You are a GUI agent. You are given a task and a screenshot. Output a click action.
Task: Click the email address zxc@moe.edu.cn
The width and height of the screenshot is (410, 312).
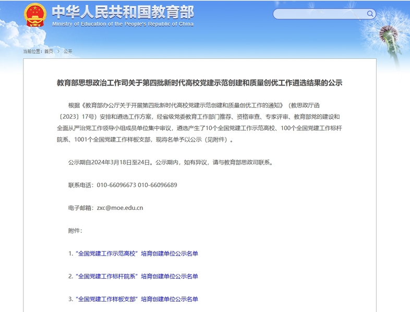(120, 207)
